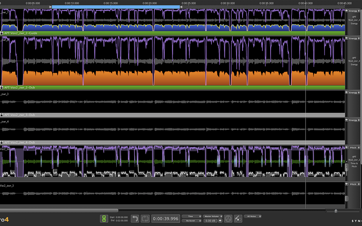Open the Energy dropdown on the first track
This screenshot has height=226, width=362.
354,11
